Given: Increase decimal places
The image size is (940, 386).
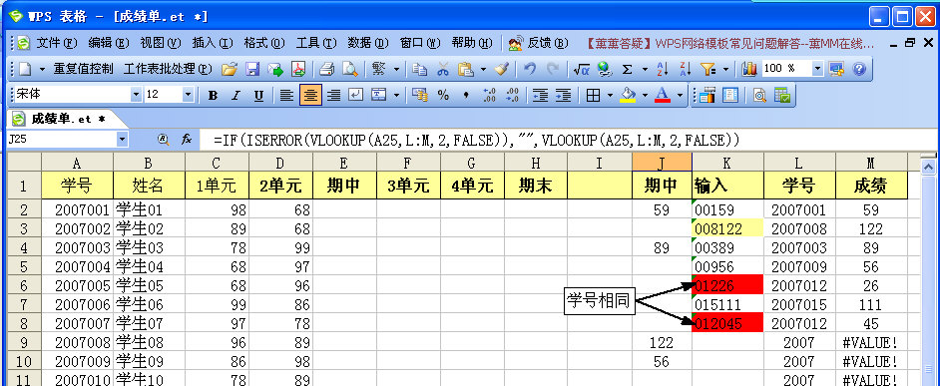Looking at the screenshot, I should coord(489,95).
